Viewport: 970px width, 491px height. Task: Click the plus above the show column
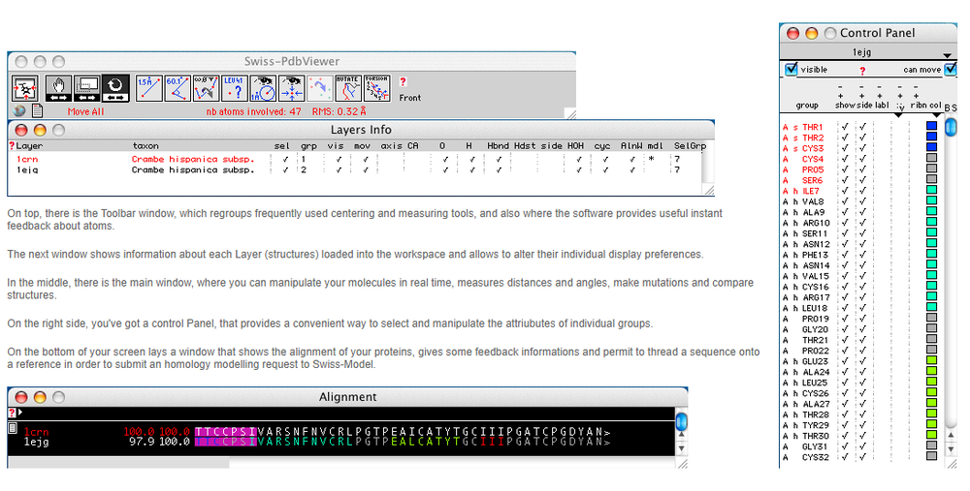click(840, 96)
